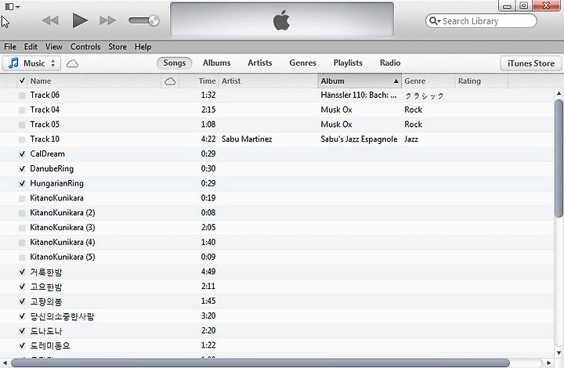Viewport: 564px width, 368px height.
Task: Open the Edit menu
Action: (x=31, y=47)
